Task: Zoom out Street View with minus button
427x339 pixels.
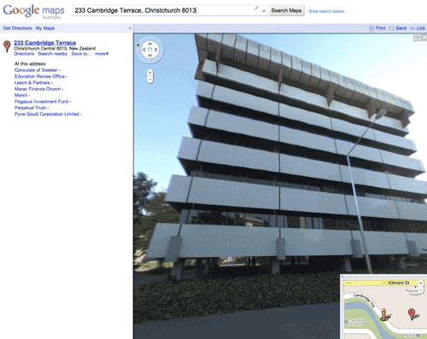Action: pyautogui.click(x=150, y=79)
